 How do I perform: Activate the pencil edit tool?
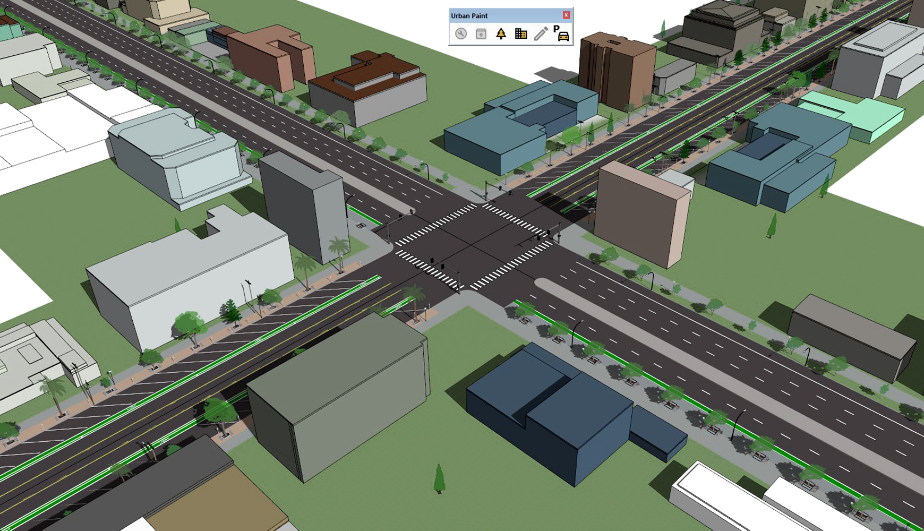541,34
